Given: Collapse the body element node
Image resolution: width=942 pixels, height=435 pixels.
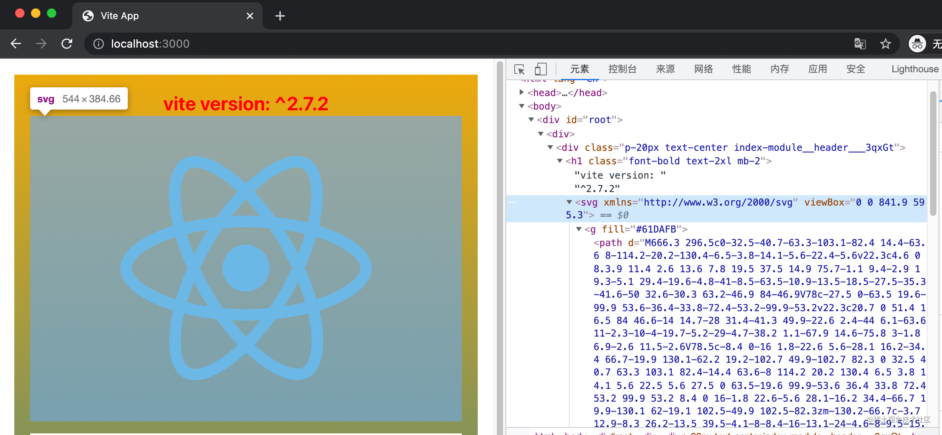Looking at the screenshot, I should pos(522,106).
